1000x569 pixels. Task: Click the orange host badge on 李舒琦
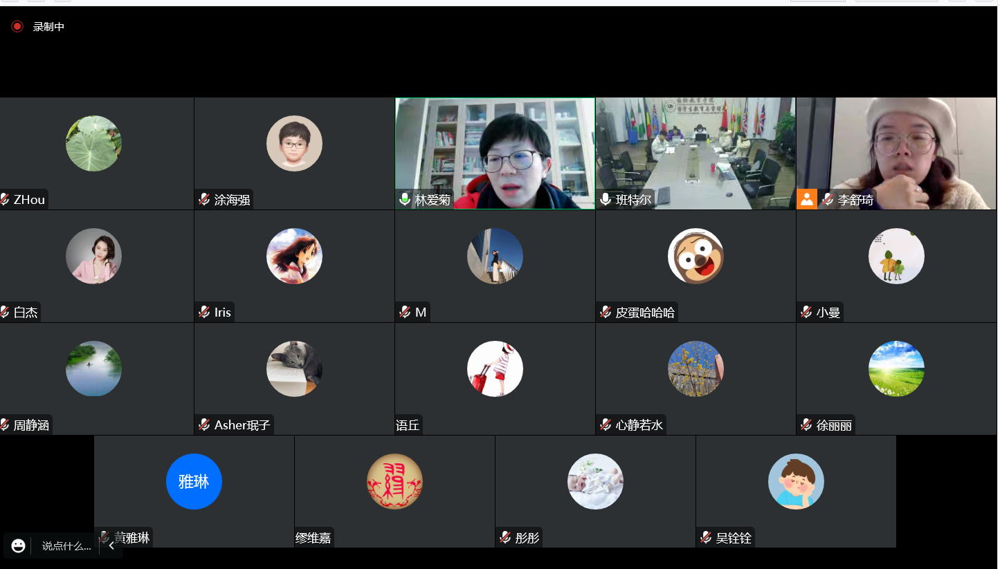pos(806,199)
